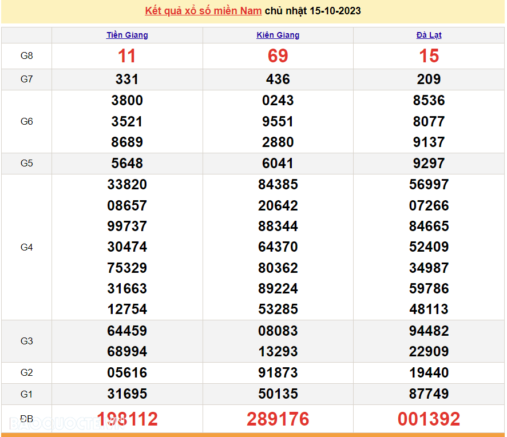
Task: Open the Tiền Giang column link
Action: [x=127, y=35]
